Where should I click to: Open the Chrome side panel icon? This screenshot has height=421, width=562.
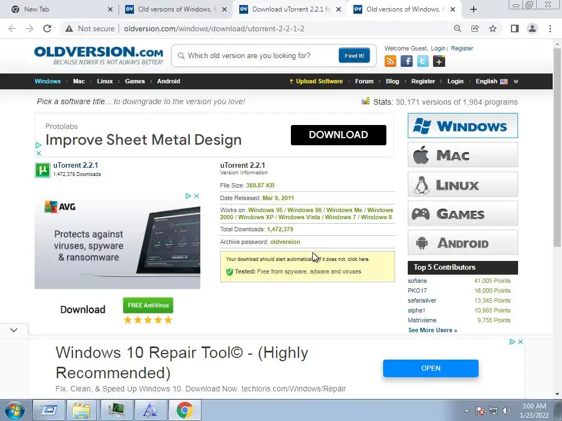[x=515, y=29]
